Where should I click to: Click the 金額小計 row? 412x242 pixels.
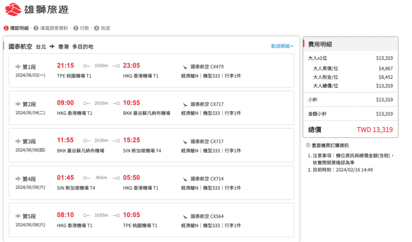click(350, 114)
